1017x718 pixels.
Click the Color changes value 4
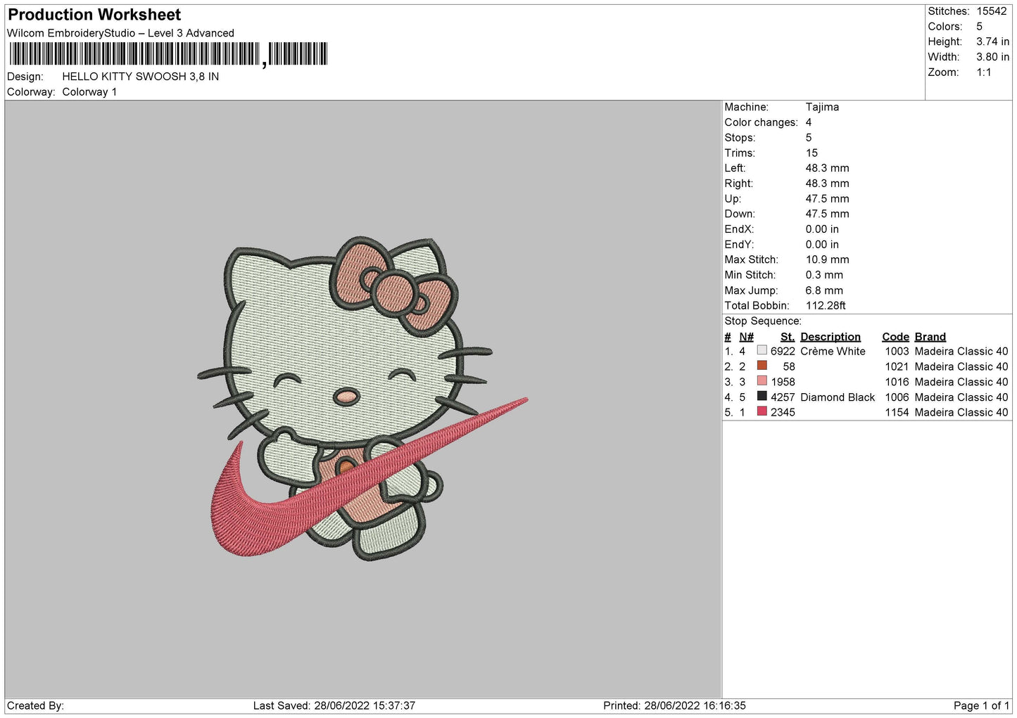coord(809,122)
